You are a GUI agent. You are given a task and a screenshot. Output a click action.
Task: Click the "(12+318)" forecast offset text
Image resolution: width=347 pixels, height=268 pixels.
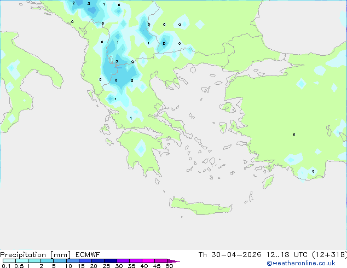click(329, 255)
